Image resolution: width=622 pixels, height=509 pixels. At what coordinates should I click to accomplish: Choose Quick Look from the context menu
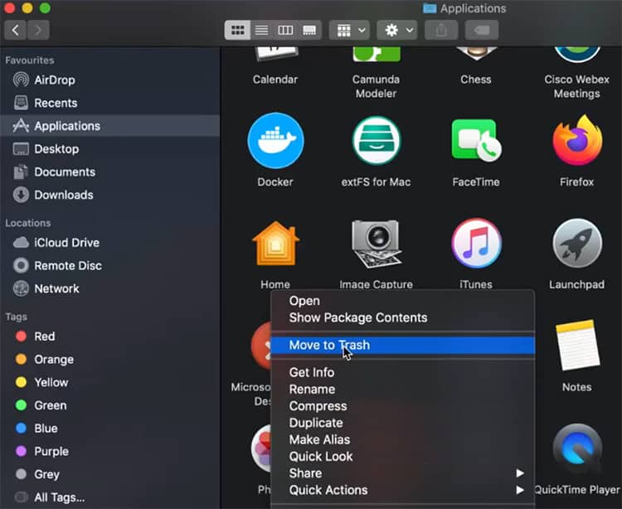[x=402, y=457]
